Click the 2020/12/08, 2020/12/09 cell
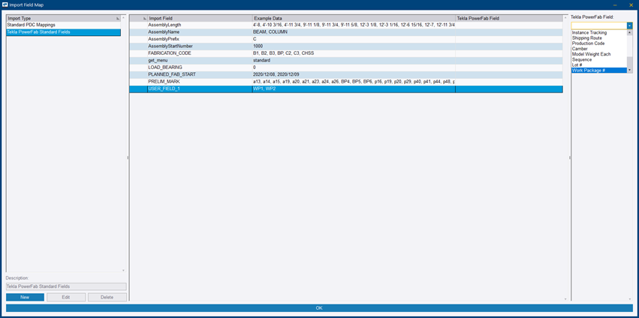 354,74
